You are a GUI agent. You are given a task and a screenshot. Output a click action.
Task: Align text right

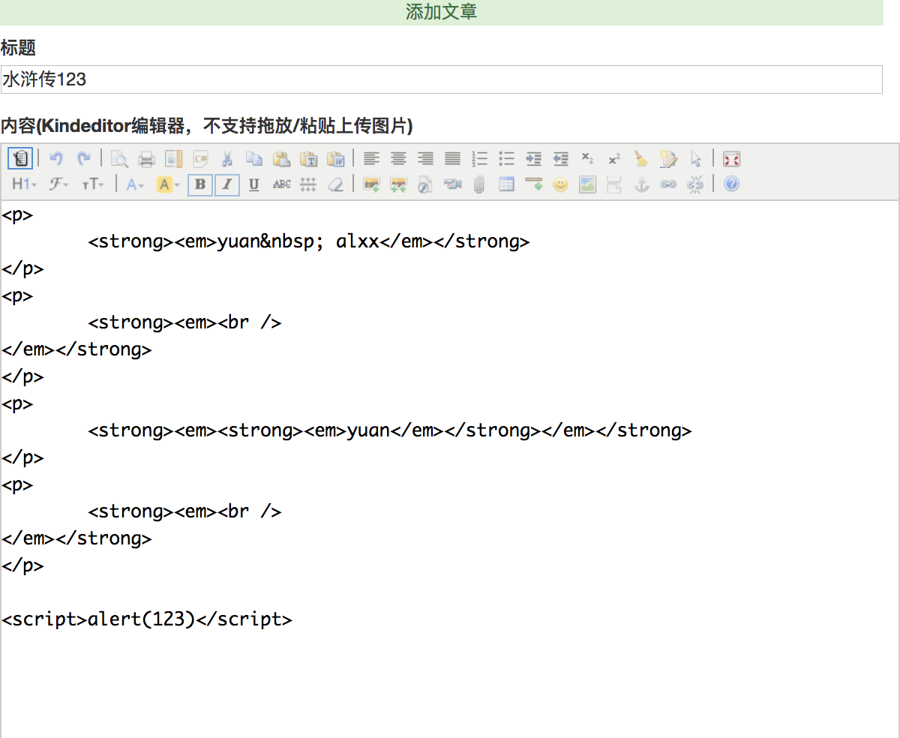425,158
